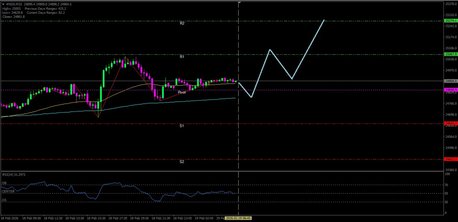Select the red S2 price tag

(x=449, y=159)
